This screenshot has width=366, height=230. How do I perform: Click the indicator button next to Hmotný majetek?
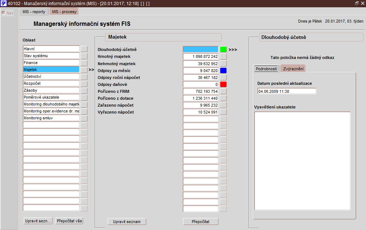[x=223, y=56]
